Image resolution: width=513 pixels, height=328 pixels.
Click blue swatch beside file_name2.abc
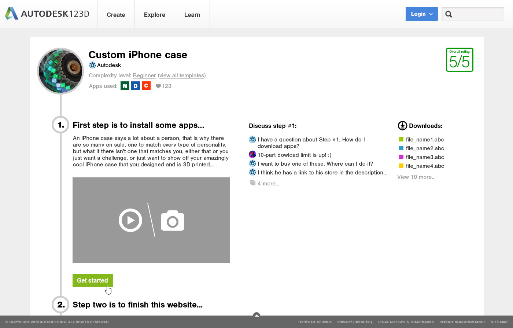[x=401, y=148]
